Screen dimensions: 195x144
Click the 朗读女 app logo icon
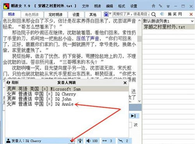[6, 6]
